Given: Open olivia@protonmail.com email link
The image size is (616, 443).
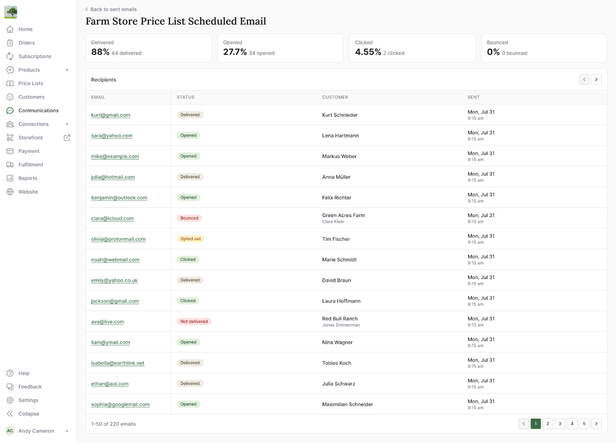Looking at the screenshot, I should [118, 239].
